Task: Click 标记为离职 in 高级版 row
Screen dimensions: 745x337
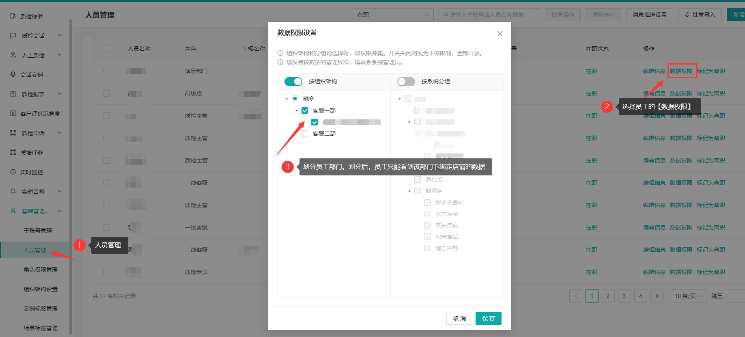Action: coord(711,93)
